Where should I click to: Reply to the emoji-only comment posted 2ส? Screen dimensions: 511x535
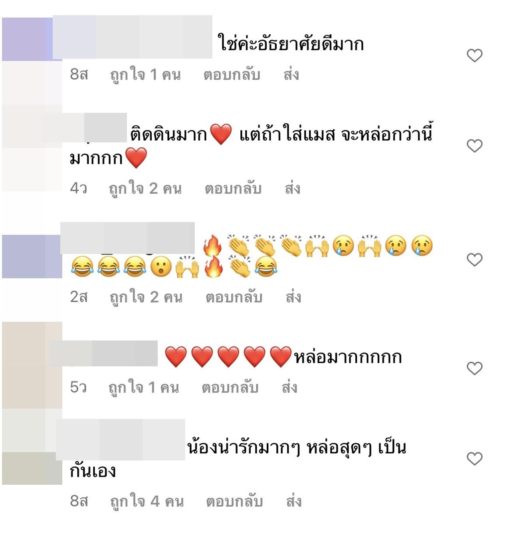click(x=234, y=297)
